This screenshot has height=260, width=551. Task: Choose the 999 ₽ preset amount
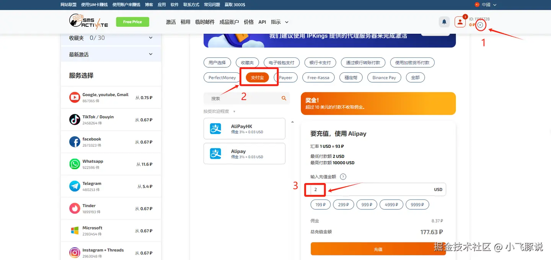[367, 204]
